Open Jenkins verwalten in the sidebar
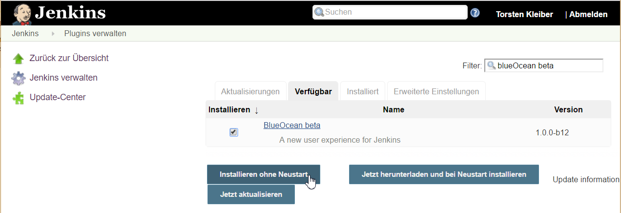Screen dimensions: 621x213 [x=63, y=78]
